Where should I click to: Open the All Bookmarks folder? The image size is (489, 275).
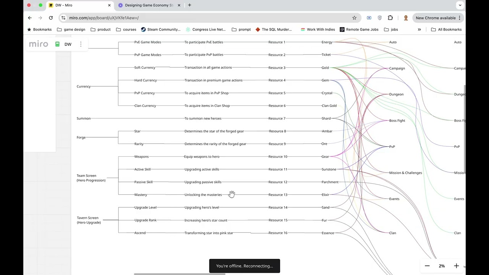tap(446, 29)
